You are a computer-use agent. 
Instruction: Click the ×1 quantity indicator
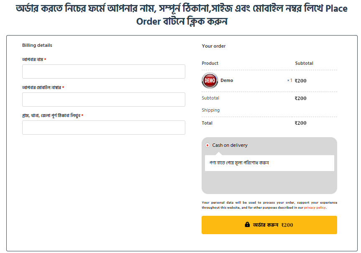coord(289,80)
